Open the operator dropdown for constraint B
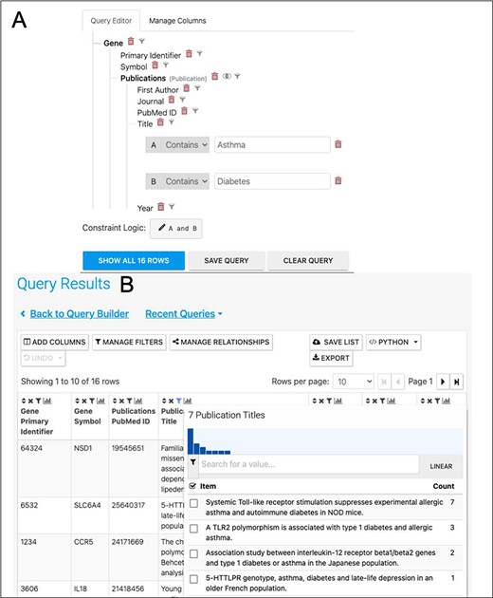 [x=177, y=181]
